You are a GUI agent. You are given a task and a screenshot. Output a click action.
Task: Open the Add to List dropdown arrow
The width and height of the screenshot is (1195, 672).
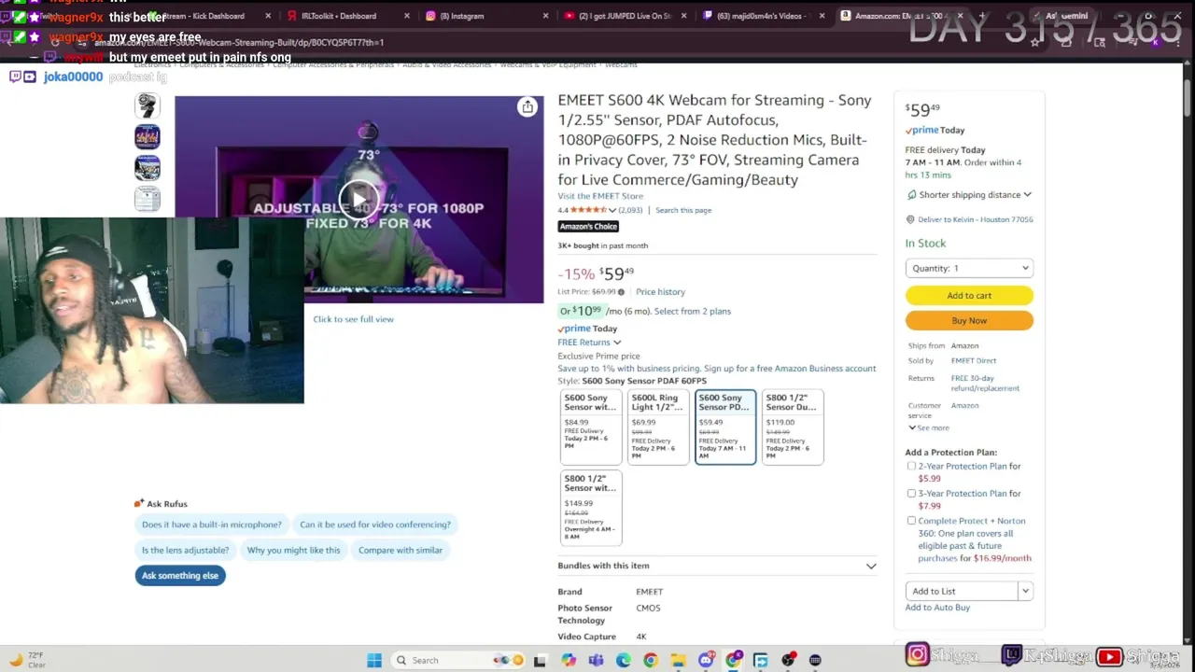click(x=1025, y=591)
